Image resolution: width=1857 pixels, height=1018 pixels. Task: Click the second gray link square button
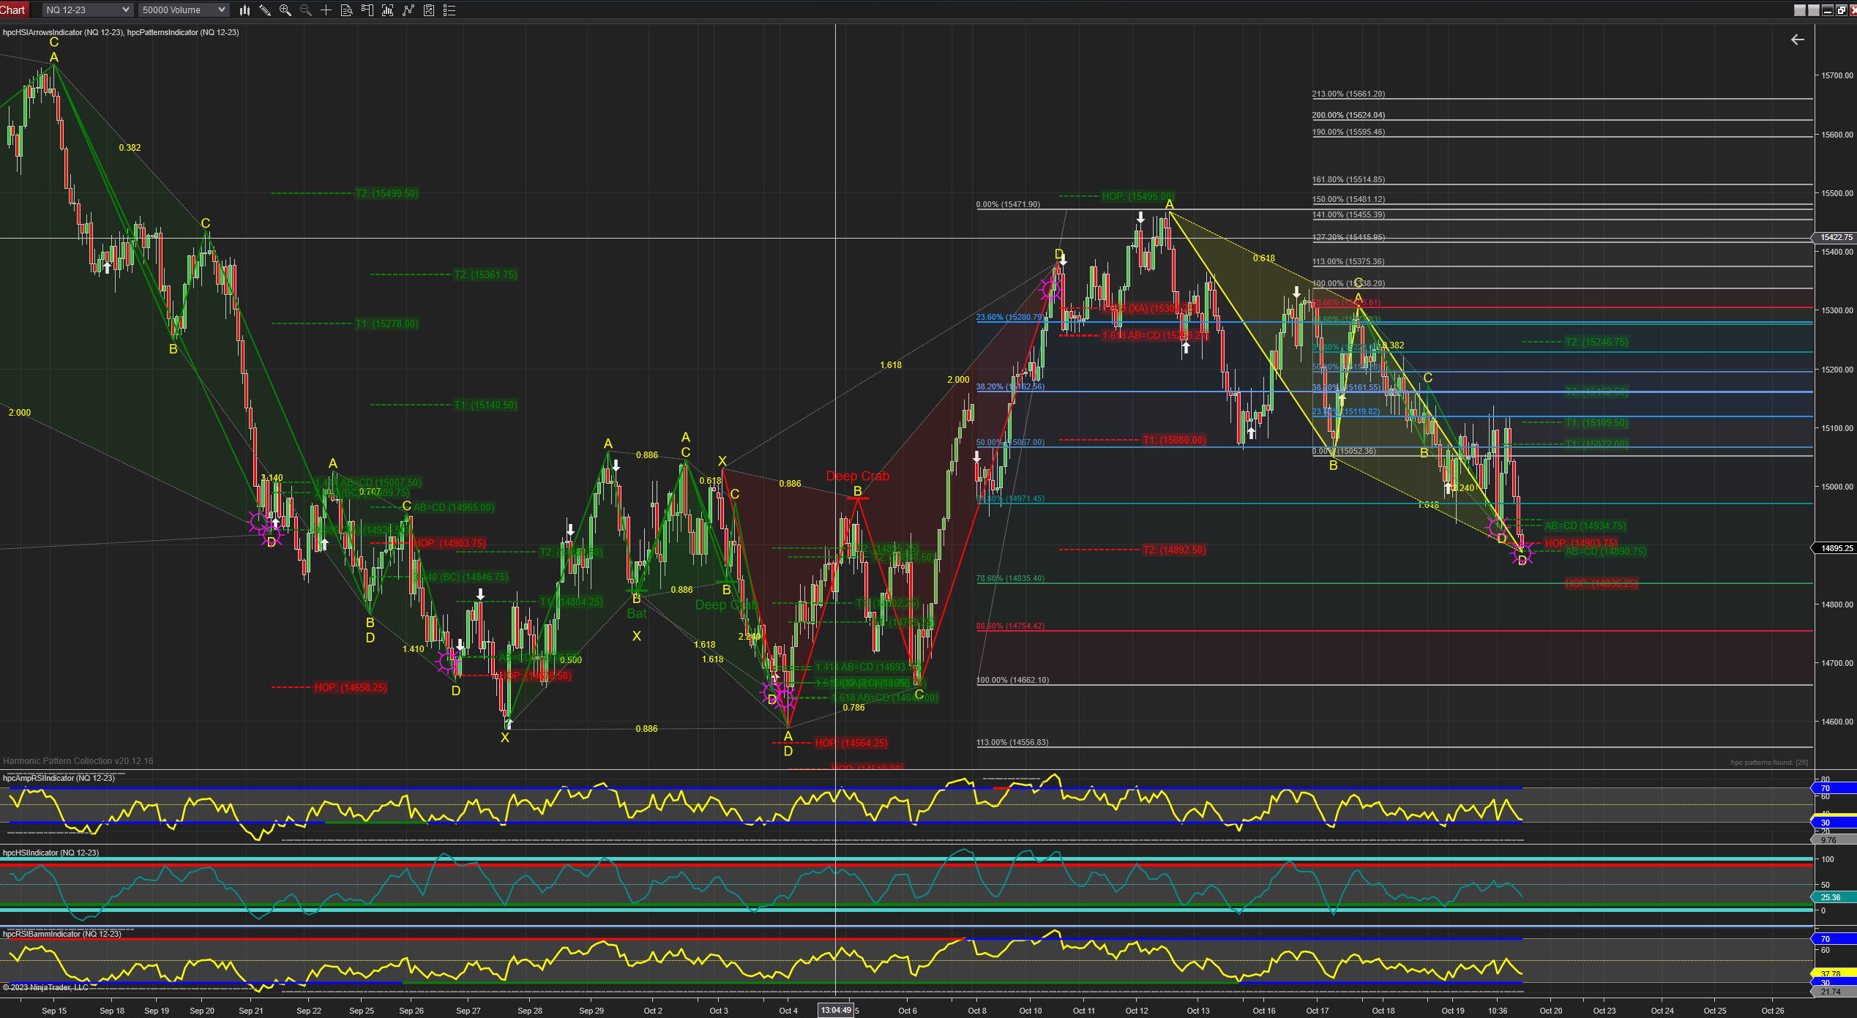tap(1813, 10)
